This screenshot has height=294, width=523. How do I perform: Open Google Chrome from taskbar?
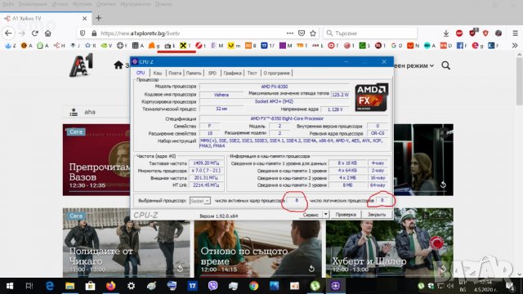point(254,286)
